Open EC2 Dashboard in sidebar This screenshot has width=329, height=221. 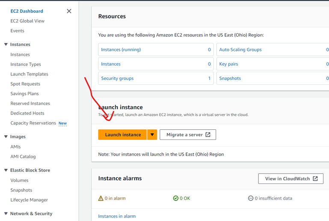pos(27,11)
